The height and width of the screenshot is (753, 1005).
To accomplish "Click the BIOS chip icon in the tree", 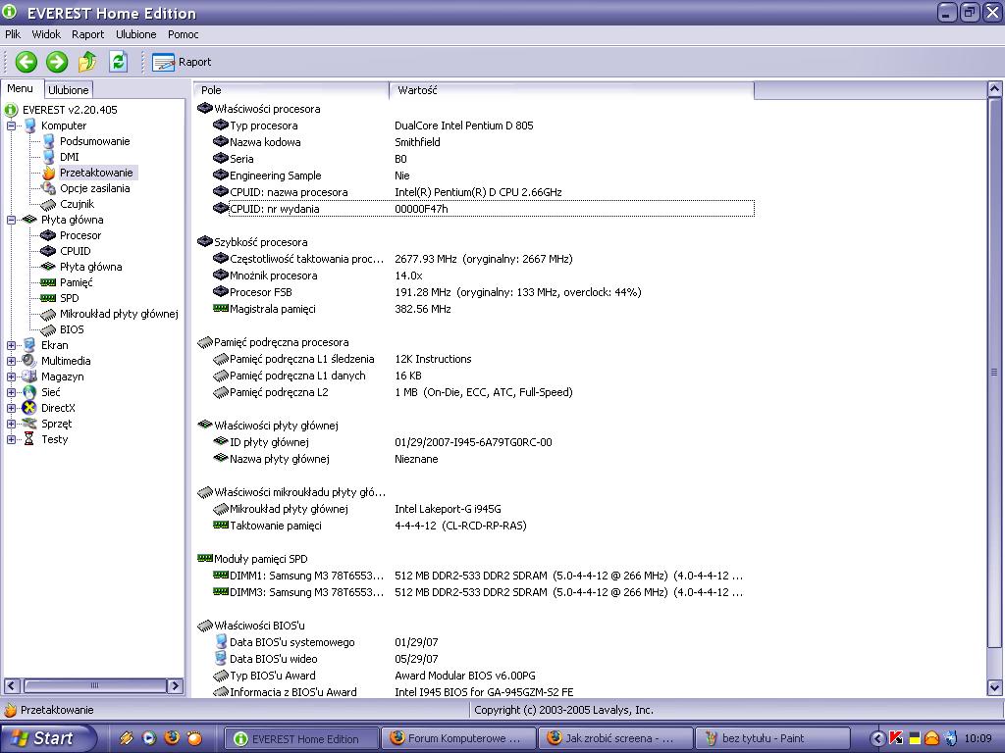I will tap(49, 329).
